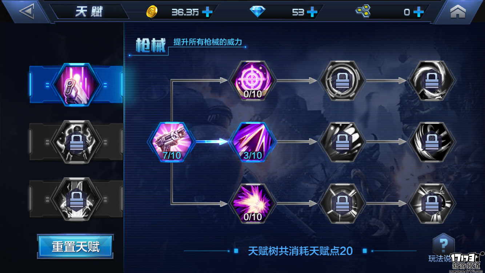
Task: Select the purple arrow talent node 3/10
Action: [x=253, y=142]
